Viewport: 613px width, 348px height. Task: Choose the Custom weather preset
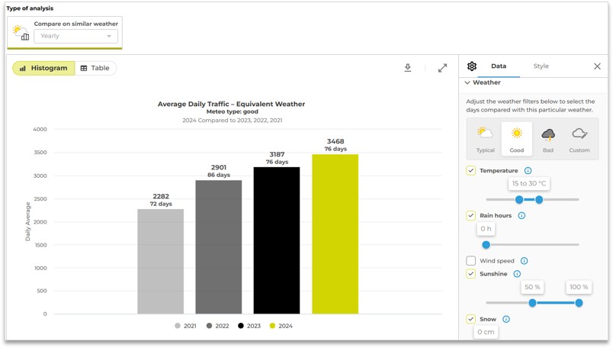[579, 139]
